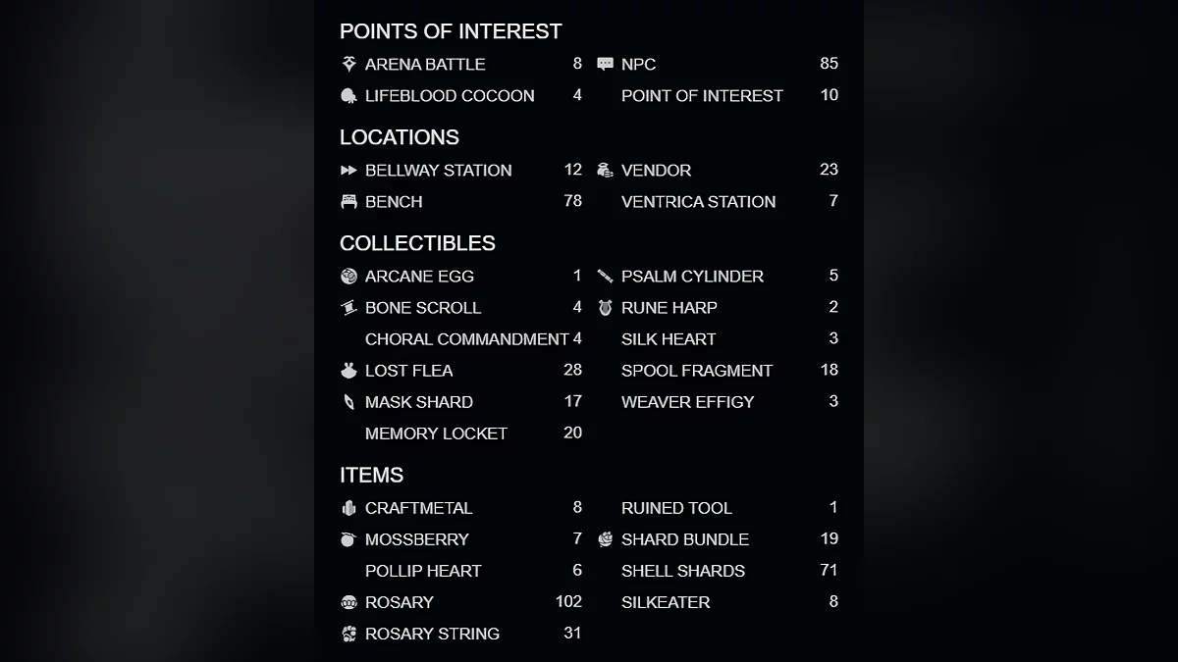Collapse the Collectibles section header
The height and width of the screenshot is (662, 1178).
pos(417,243)
